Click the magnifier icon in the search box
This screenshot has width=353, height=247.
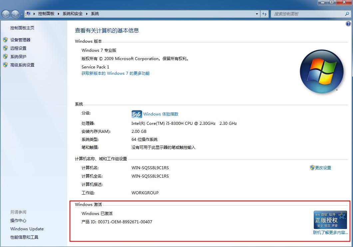[347, 14]
